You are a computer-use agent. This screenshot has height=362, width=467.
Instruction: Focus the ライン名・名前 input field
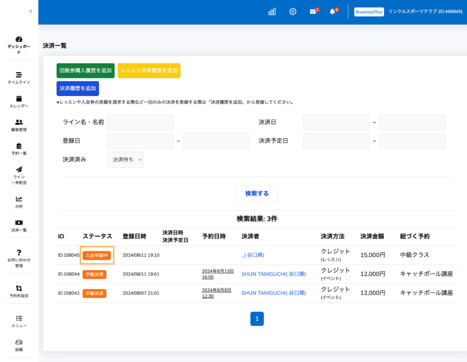click(x=140, y=122)
